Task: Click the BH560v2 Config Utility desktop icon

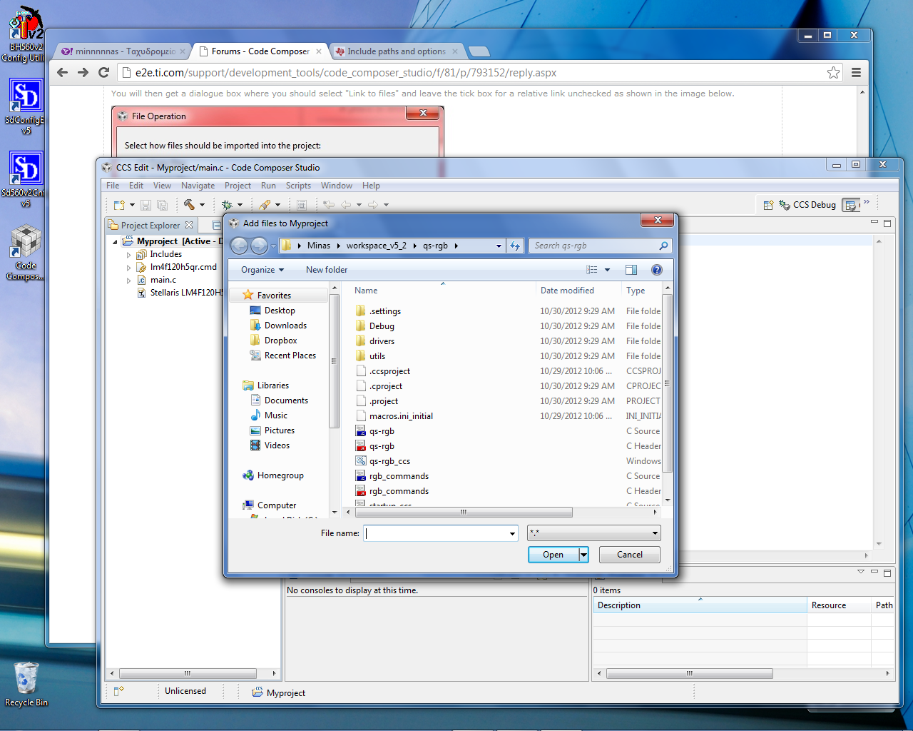Action: [26, 34]
